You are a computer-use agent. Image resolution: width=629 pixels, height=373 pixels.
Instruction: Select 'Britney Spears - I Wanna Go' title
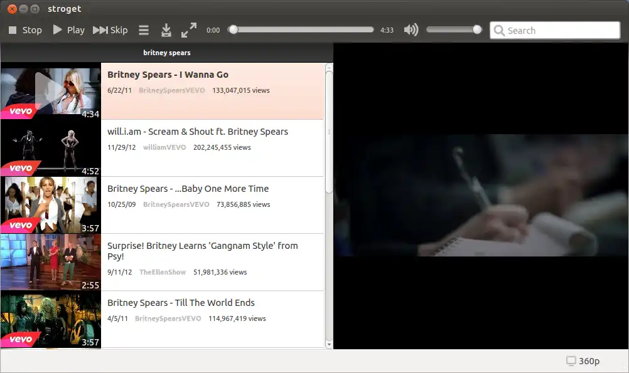coord(168,75)
